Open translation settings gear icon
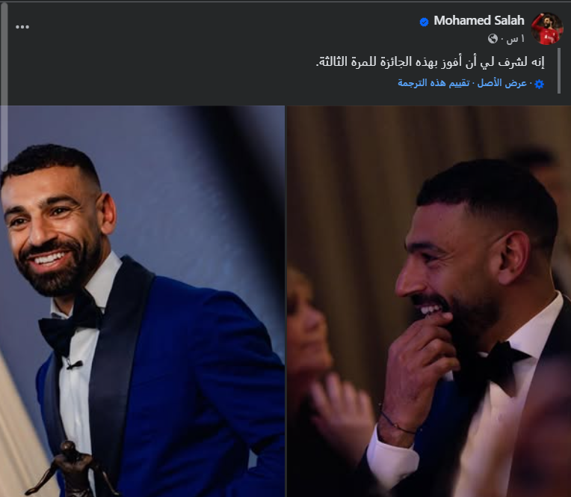The height and width of the screenshot is (497, 571). coord(540,85)
